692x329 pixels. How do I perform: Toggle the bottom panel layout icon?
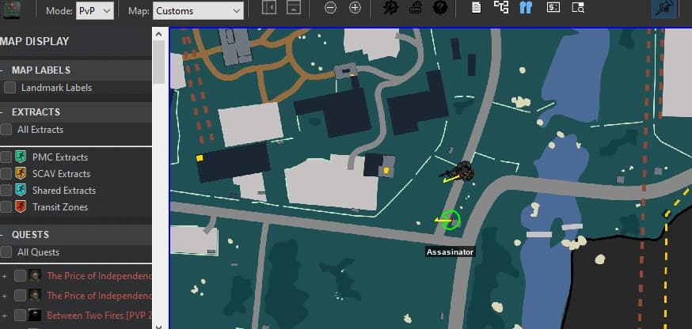click(x=294, y=7)
